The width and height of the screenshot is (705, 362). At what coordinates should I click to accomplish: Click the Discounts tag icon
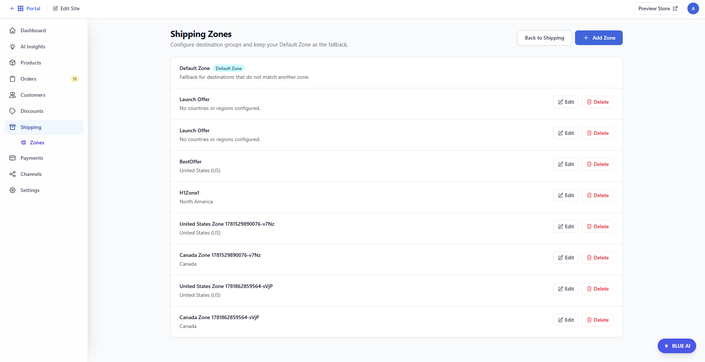[12, 111]
